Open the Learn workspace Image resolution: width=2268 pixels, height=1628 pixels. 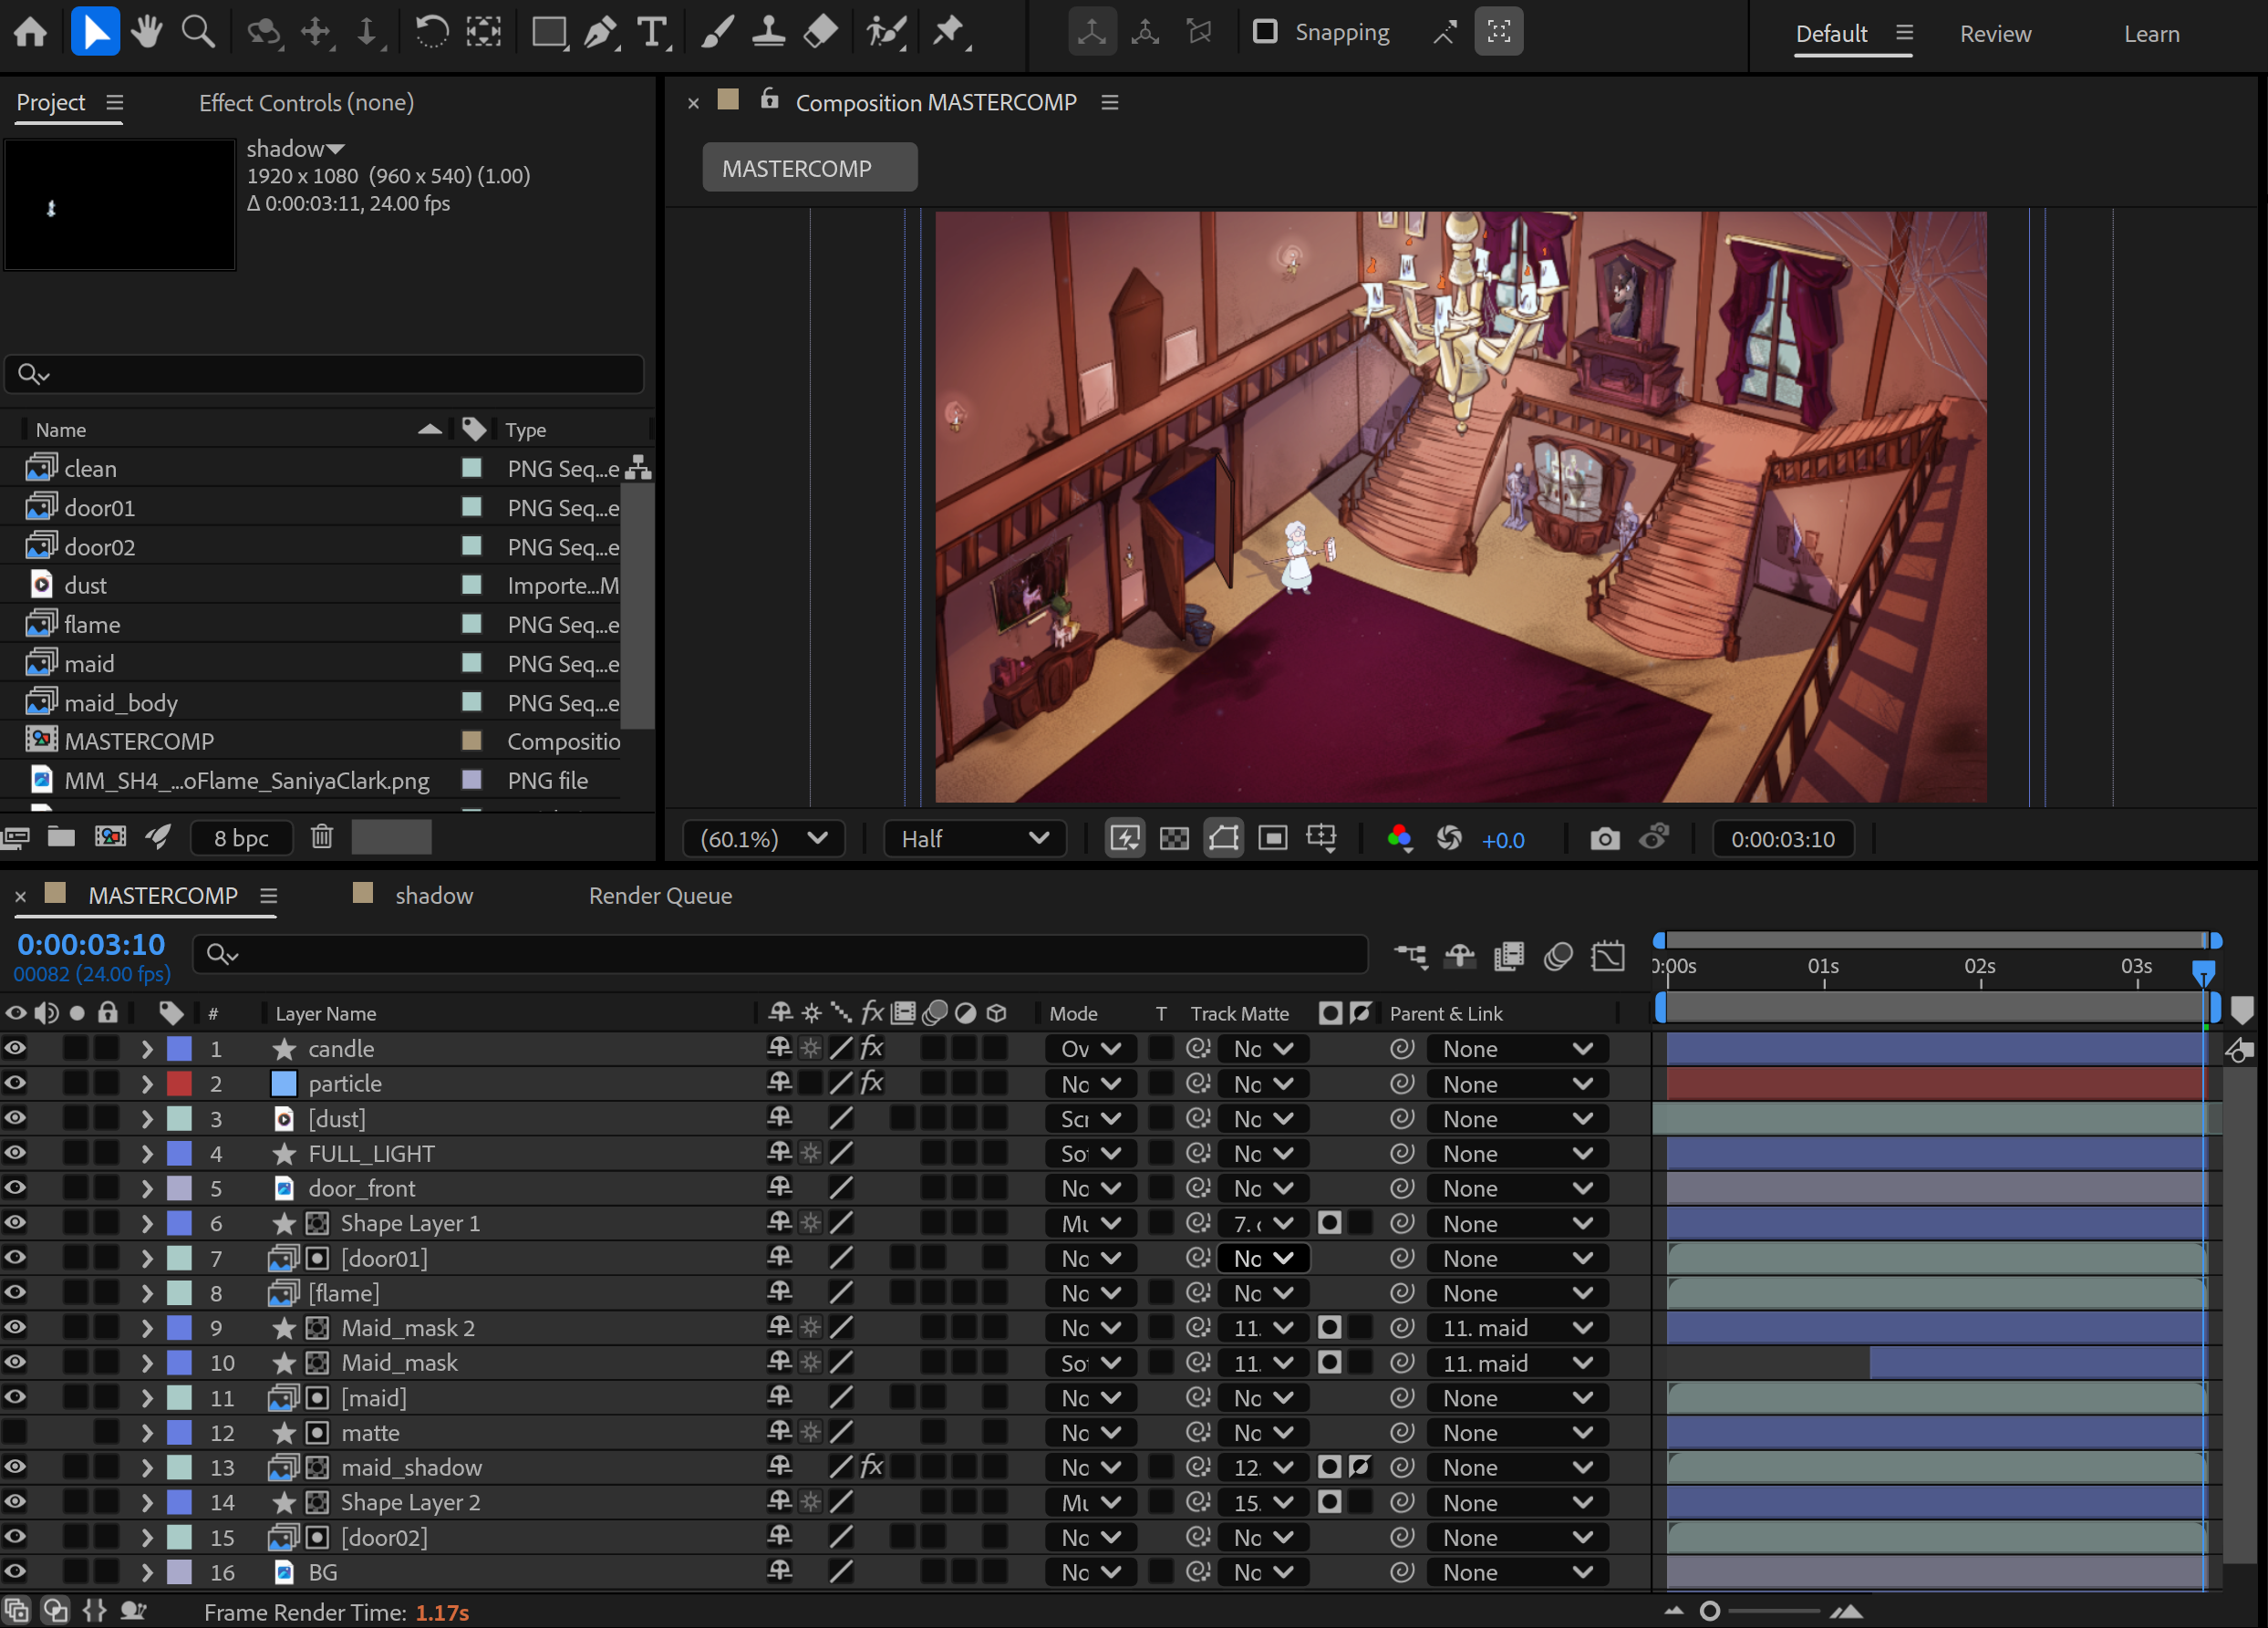[x=2151, y=34]
